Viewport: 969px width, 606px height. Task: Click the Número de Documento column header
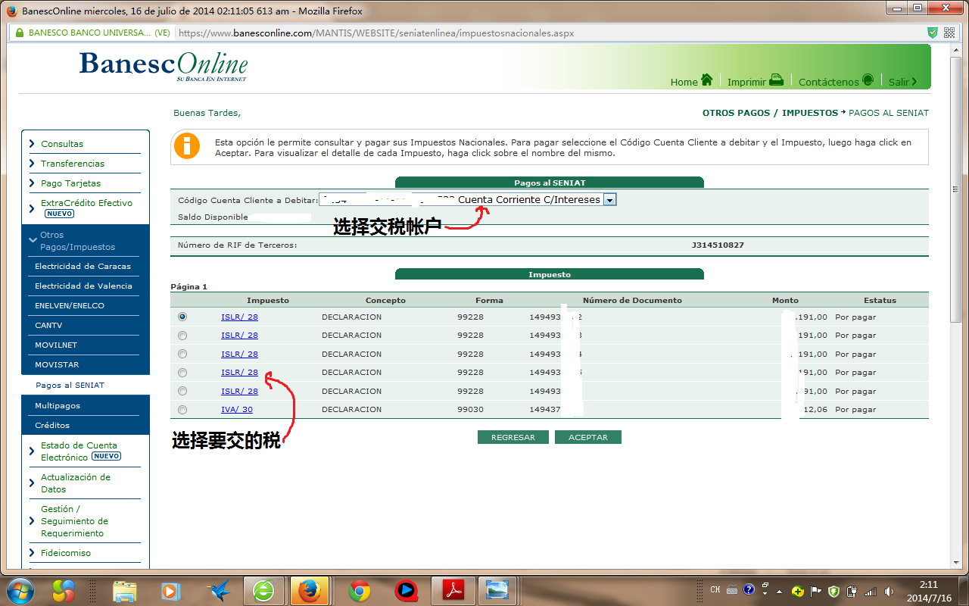click(x=632, y=301)
